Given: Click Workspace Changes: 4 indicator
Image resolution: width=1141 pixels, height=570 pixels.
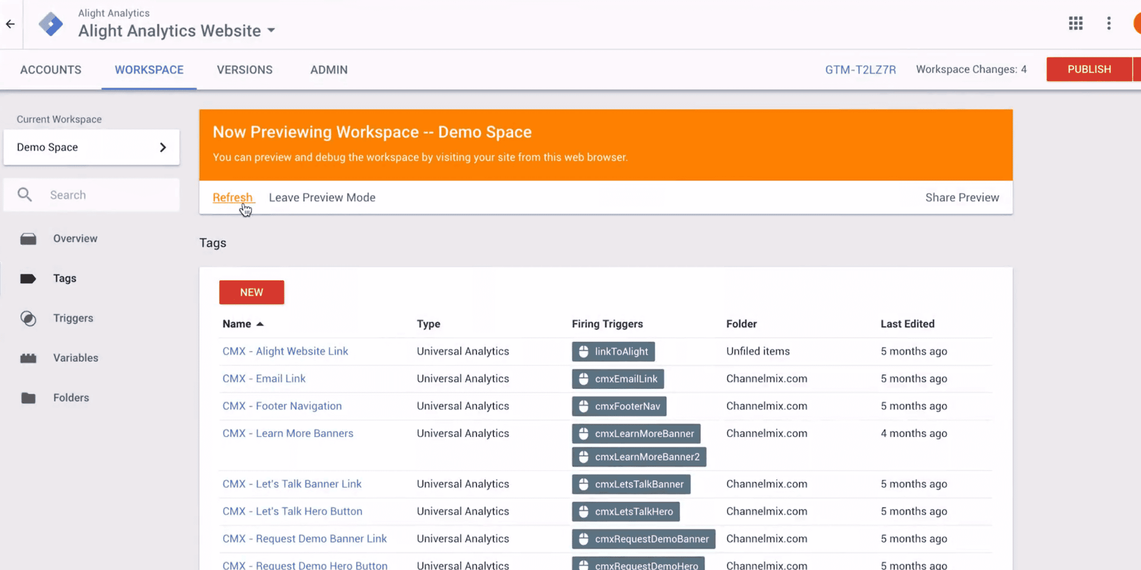Looking at the screenshot, I should (971, 69).
